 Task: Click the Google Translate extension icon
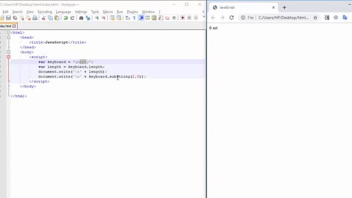click(x=345, y=18)
